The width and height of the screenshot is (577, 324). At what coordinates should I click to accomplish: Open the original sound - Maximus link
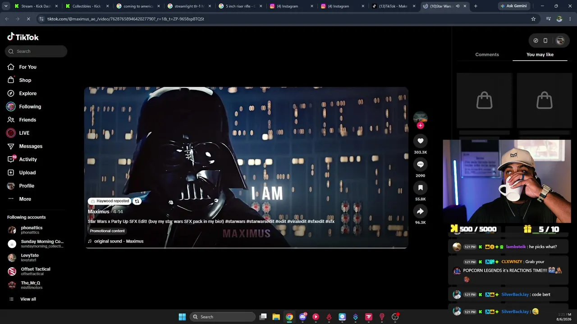119,241
